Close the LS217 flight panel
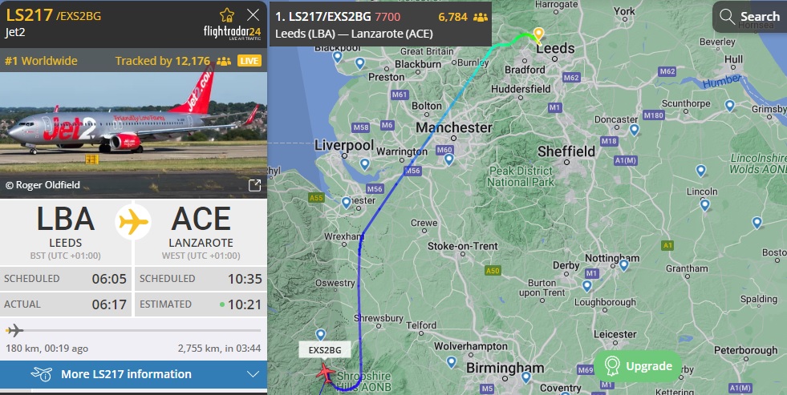 click(254, 15)
